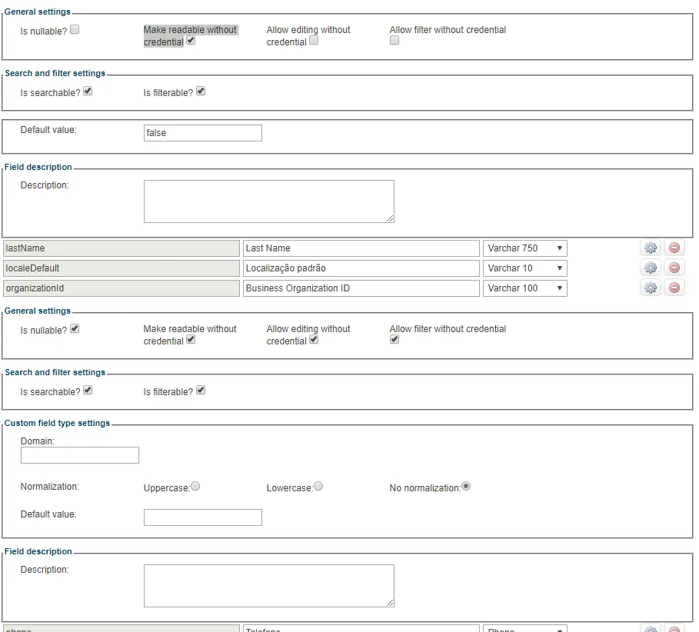
Task: Open settings gear for lastName field
Action: click(651, 248)
